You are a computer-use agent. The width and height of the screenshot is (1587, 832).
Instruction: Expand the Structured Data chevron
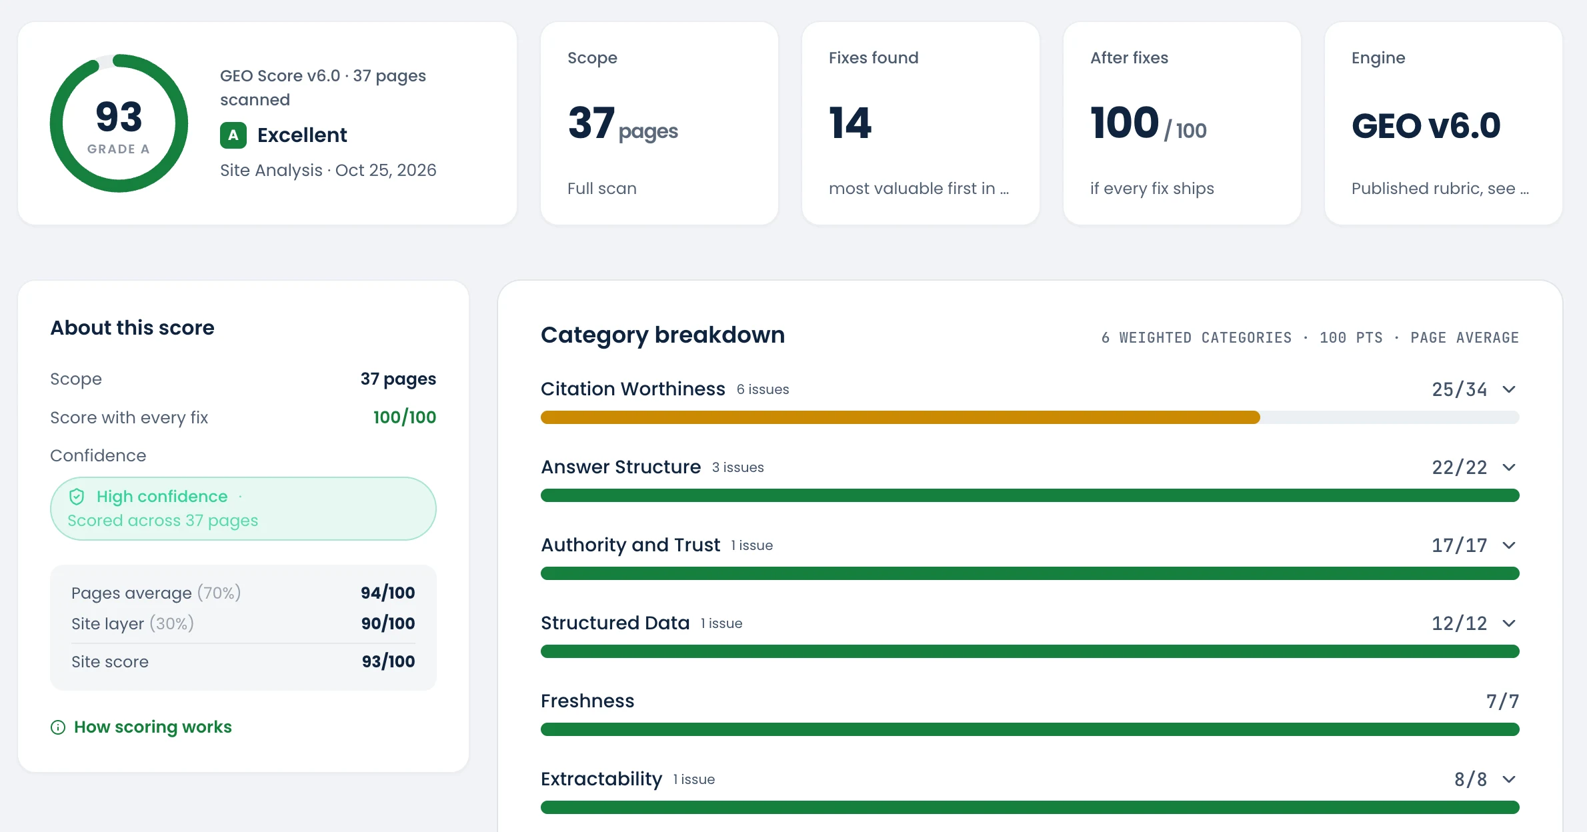[x=1509, y=623]
